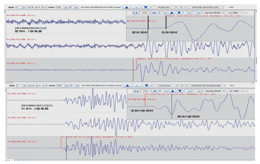Click the red PKPbc pick marker on upper BHZ trace
The width and height of the screenshot is (260, 164).
[137, 63]
